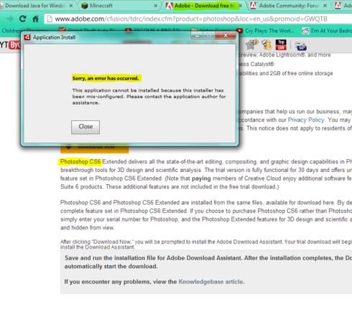Open the Knowledgebase article link
The width and height of the screenshot is (352, 311).
point(210,282)
